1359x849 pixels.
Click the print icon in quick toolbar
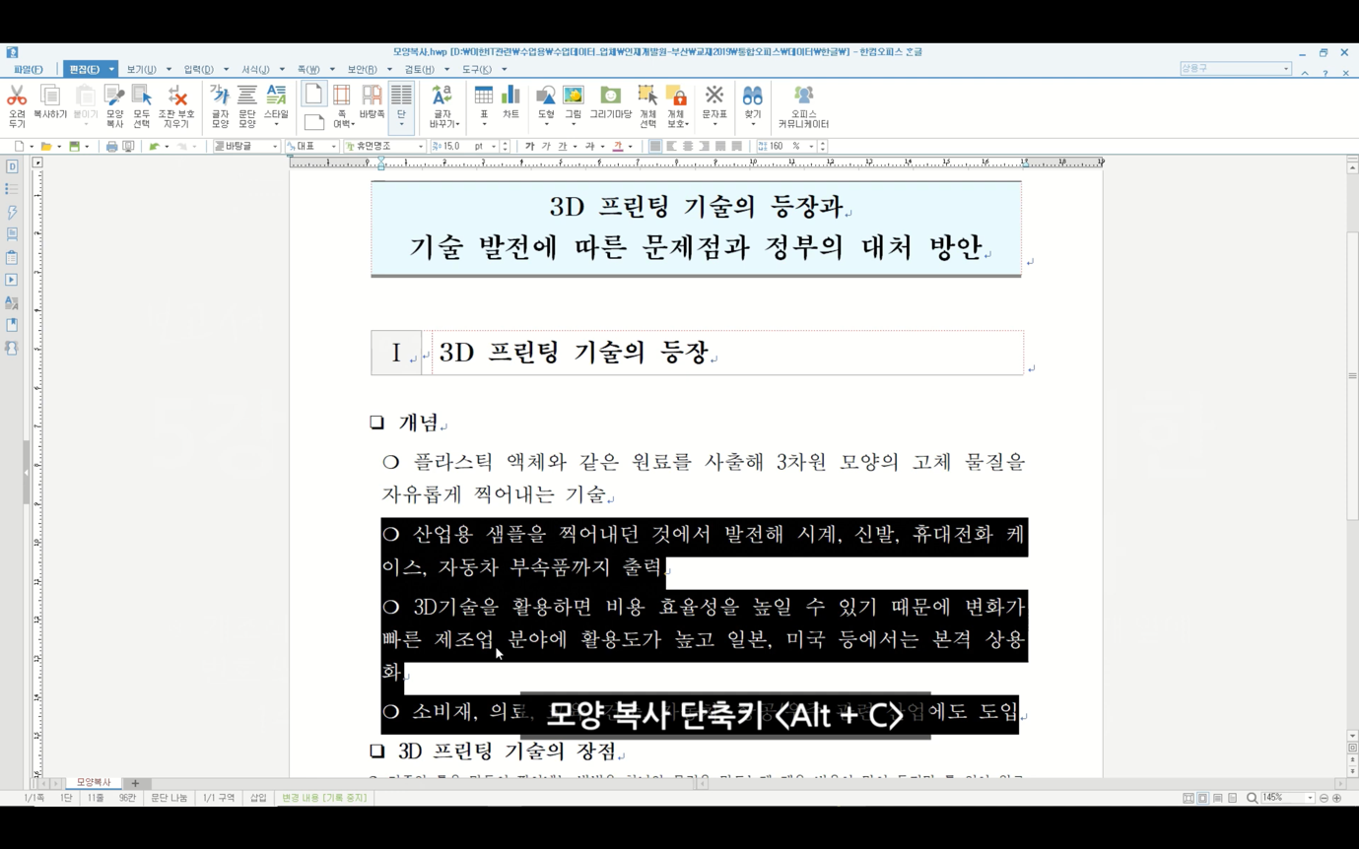pos(111,147)
